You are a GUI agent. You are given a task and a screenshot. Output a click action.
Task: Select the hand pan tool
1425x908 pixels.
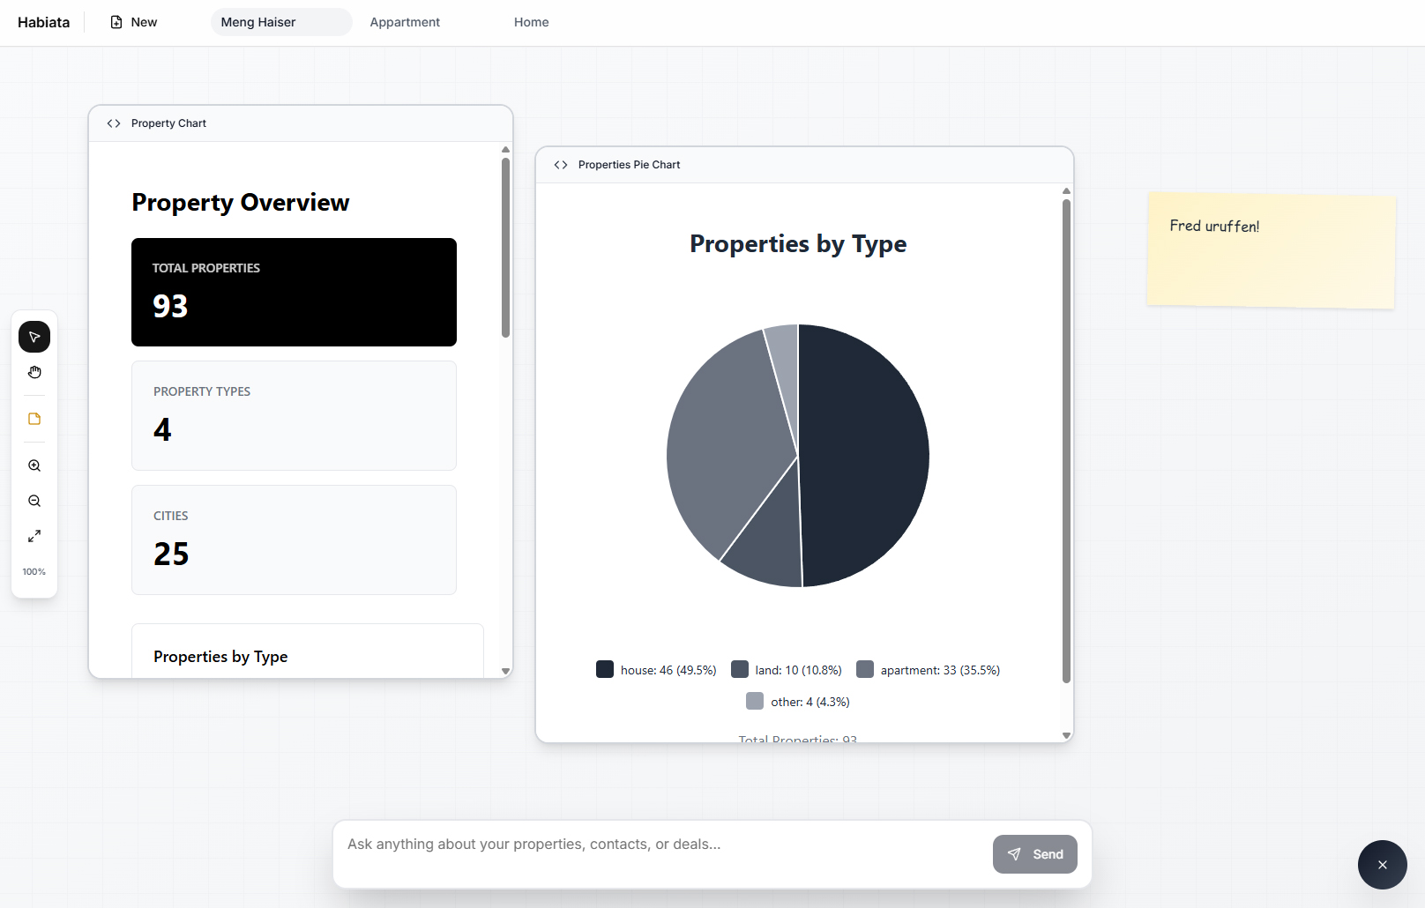pyautogui.click(x=34, y=371)
